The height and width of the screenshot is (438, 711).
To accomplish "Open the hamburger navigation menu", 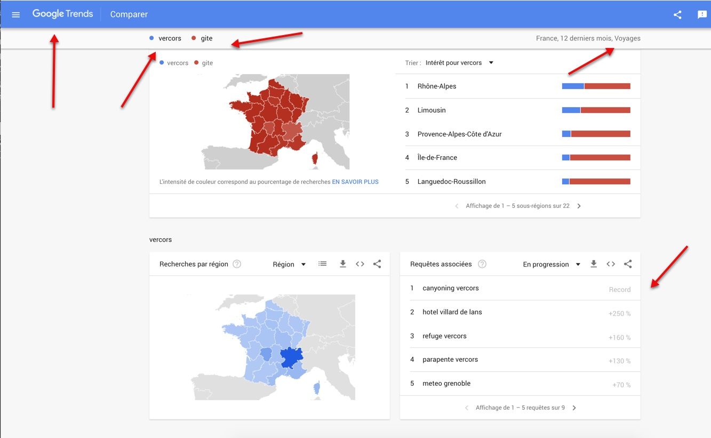I will coord(15,14).
